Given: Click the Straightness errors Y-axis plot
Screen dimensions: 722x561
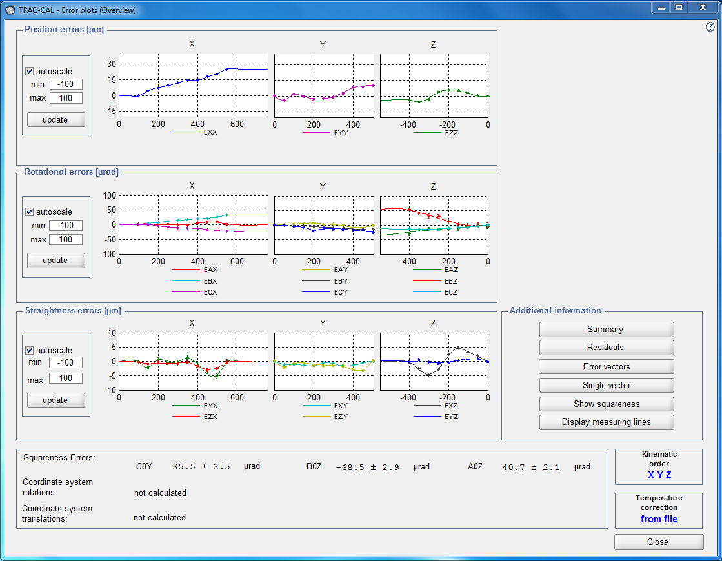Looking at the screenshot, I should pyautogui.click(x=324, y=362).
